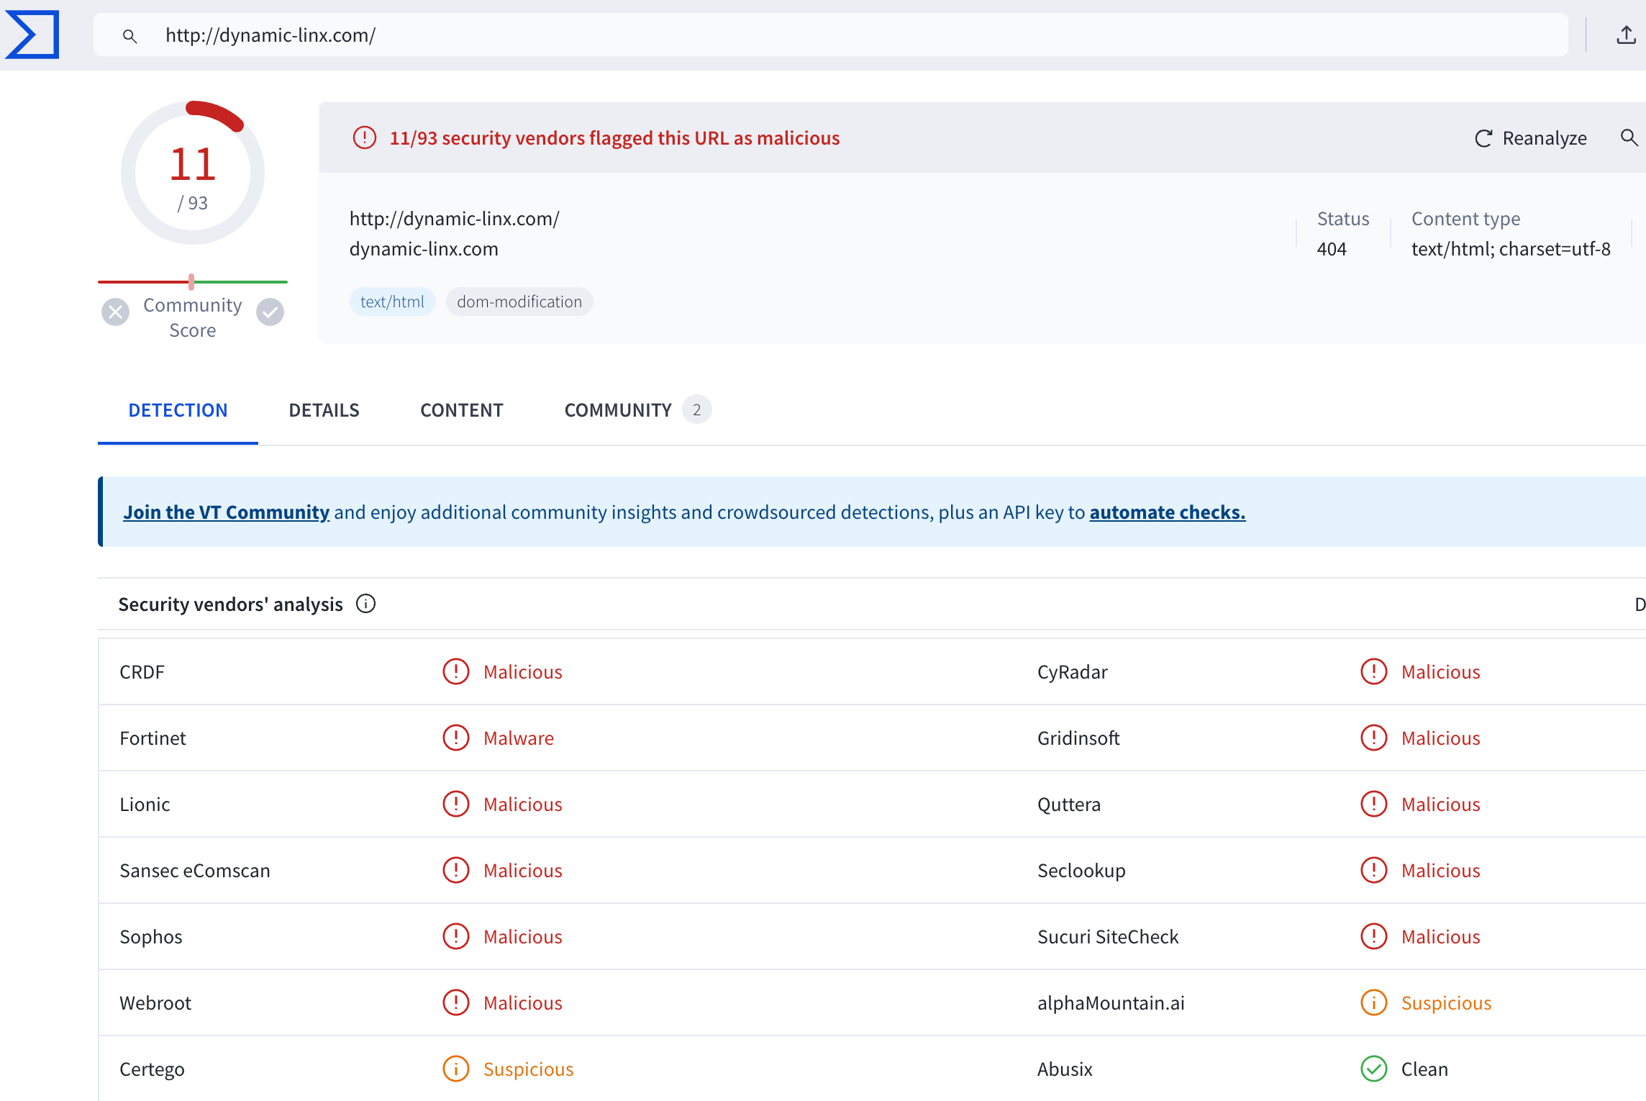
Task: Click CyRadar malicious warning icon
Action: click(1374, 671)
